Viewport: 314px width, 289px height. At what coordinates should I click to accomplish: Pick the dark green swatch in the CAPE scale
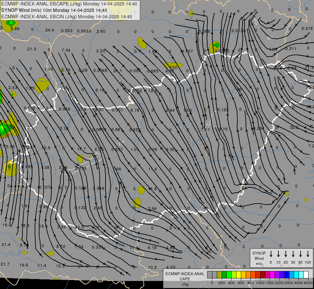tap(224, 275)
